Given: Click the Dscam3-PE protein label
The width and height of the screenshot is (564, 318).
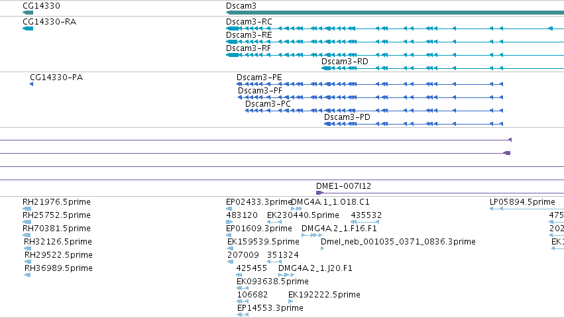Looking at the screenshot, I should point(259,78).
